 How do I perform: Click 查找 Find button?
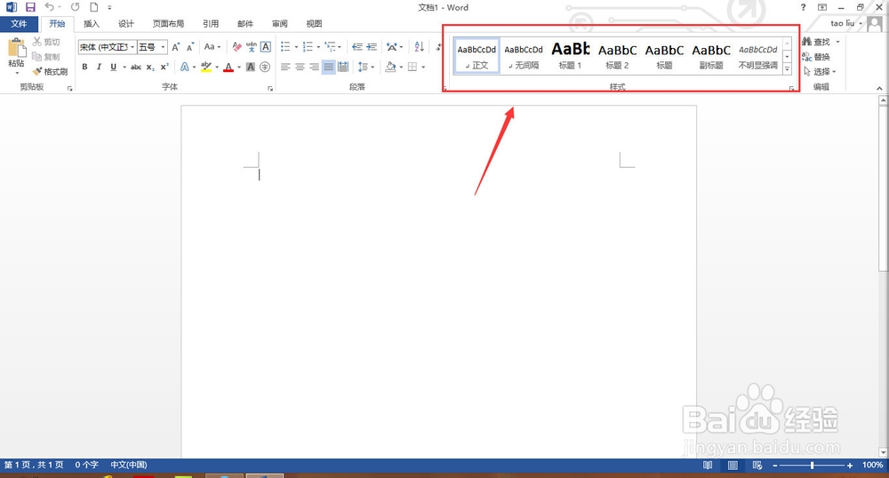click(x=816, y=42)
